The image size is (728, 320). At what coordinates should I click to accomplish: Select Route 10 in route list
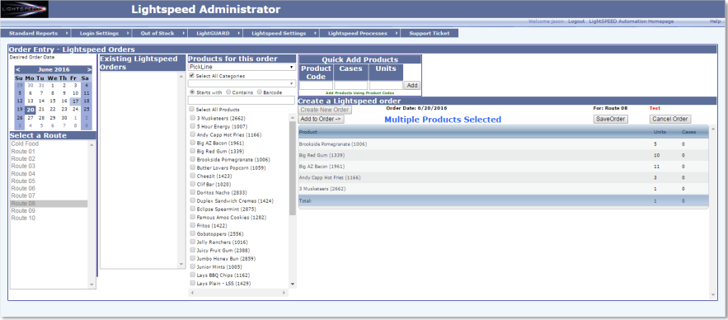[49, 219]
